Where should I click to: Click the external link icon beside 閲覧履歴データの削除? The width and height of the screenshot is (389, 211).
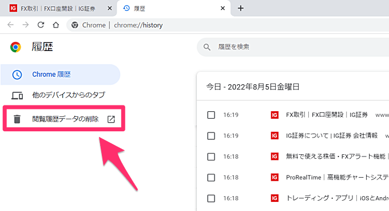111,119
